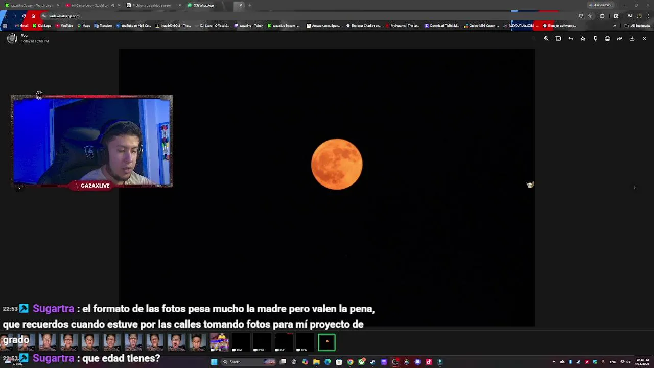The width and height of the screenshot is (654, 368).
Task: Click the taskbar Search box
Action: (x=249, y=362)
